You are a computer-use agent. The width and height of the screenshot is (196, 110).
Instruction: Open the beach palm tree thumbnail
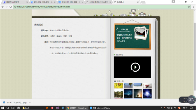[x=128, y=86]
